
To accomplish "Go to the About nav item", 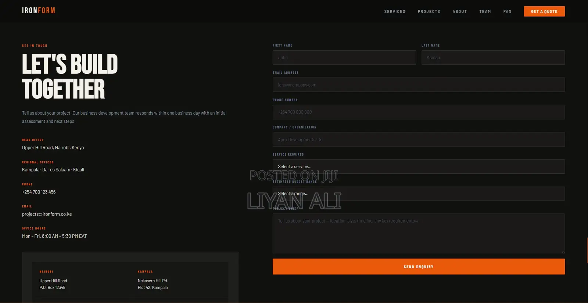I will 460,12.
